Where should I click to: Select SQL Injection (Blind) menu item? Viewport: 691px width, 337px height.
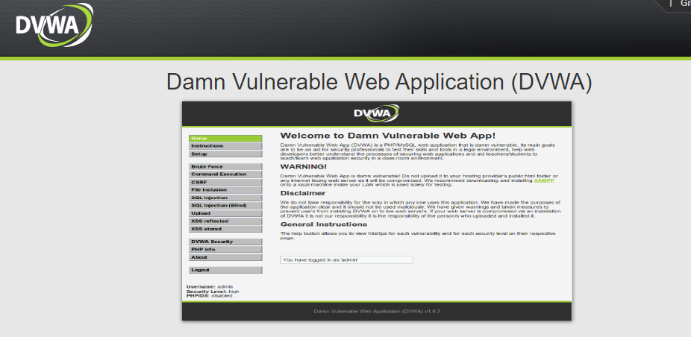pos(225,206)
